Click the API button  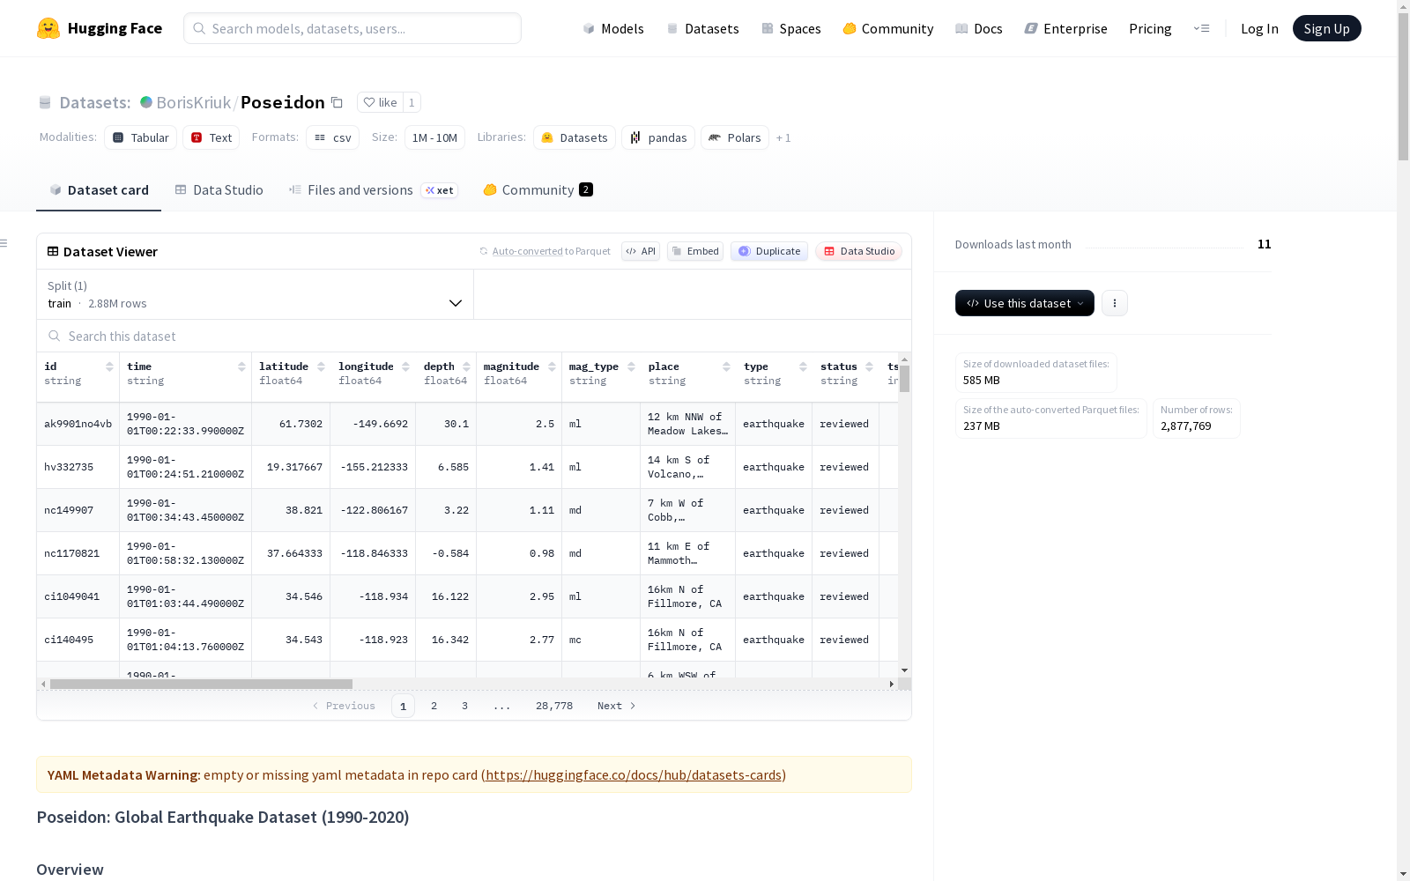point(641,251)
